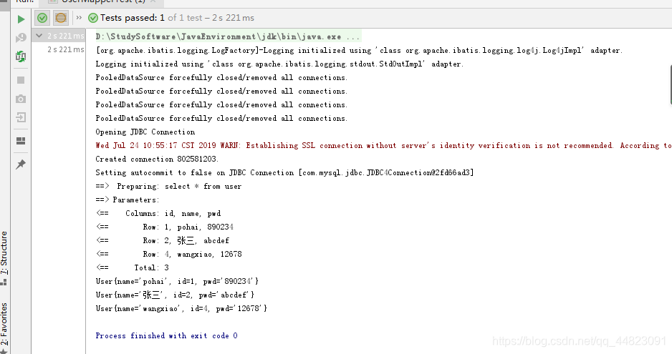Click the Dump Threads camera icon

pos(21,99)
